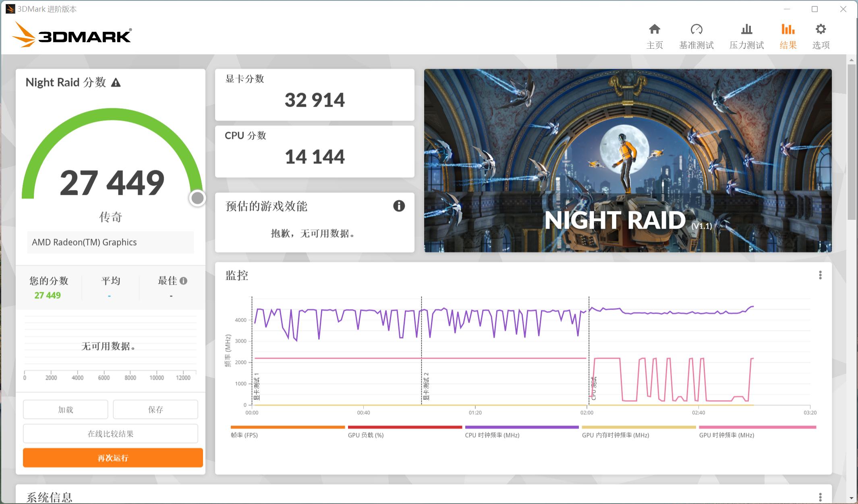This screenshot has width=858, height=504.
Task: Open the Options (选项) gear icon
Action: pos(821,29)
